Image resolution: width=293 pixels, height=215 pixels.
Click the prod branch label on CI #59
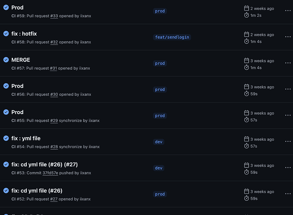tap(160, 11)
